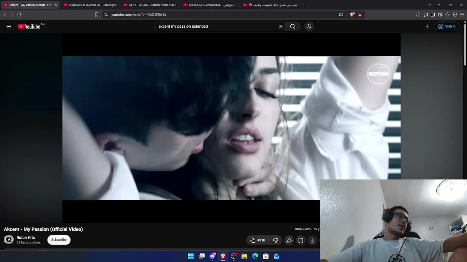
Task: Open the tab search dropdown arrow
Action: click(430, 5)
